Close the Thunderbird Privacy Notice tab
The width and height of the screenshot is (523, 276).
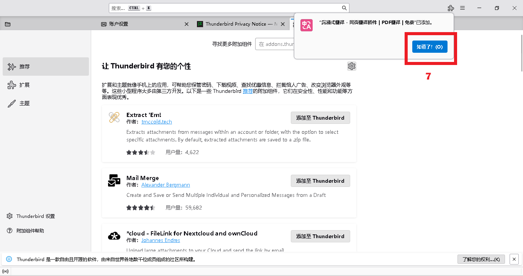(283, 24)
